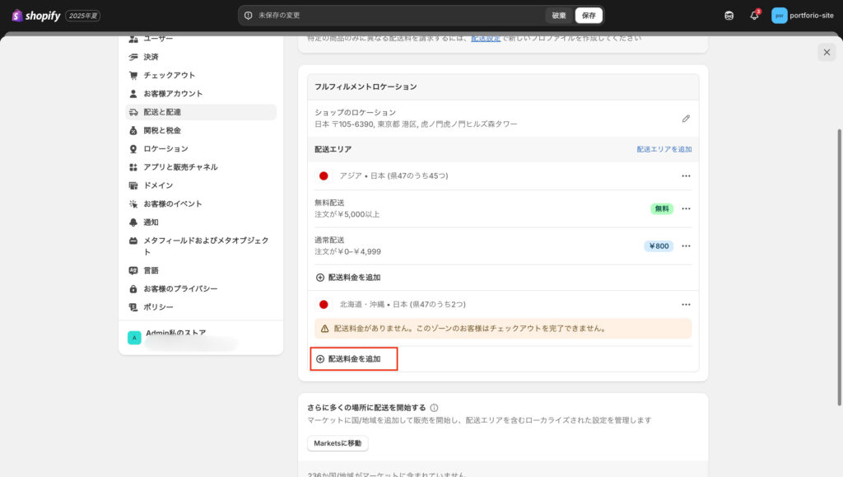
Task: Close the settings panel with X button
Action: pyautogui.click(x=827, y=53)
